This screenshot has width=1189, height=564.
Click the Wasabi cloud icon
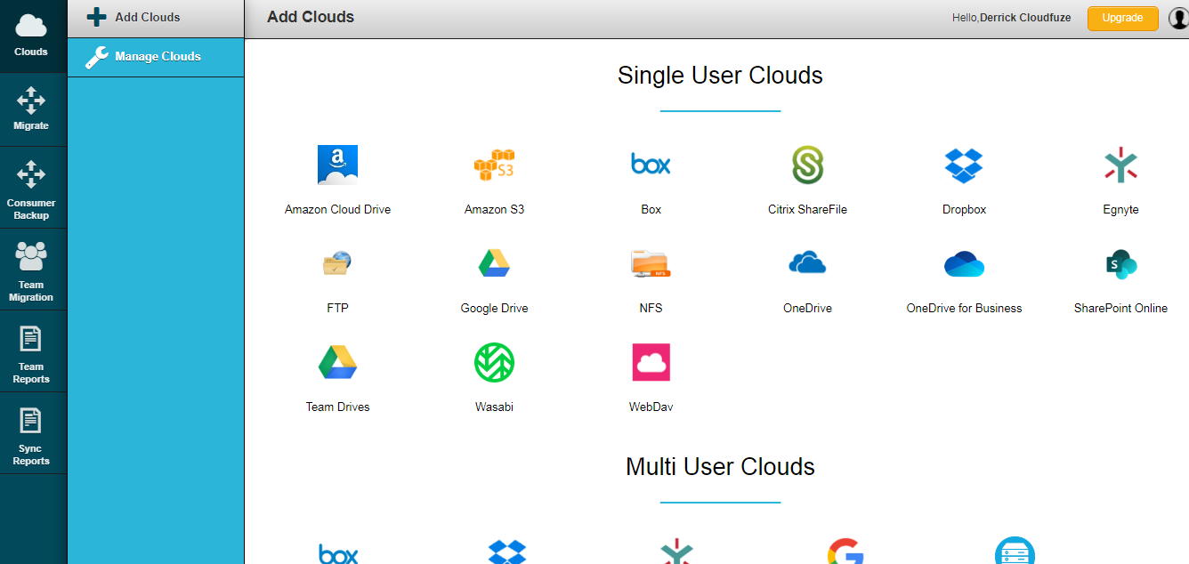click(x=494, y=362)
